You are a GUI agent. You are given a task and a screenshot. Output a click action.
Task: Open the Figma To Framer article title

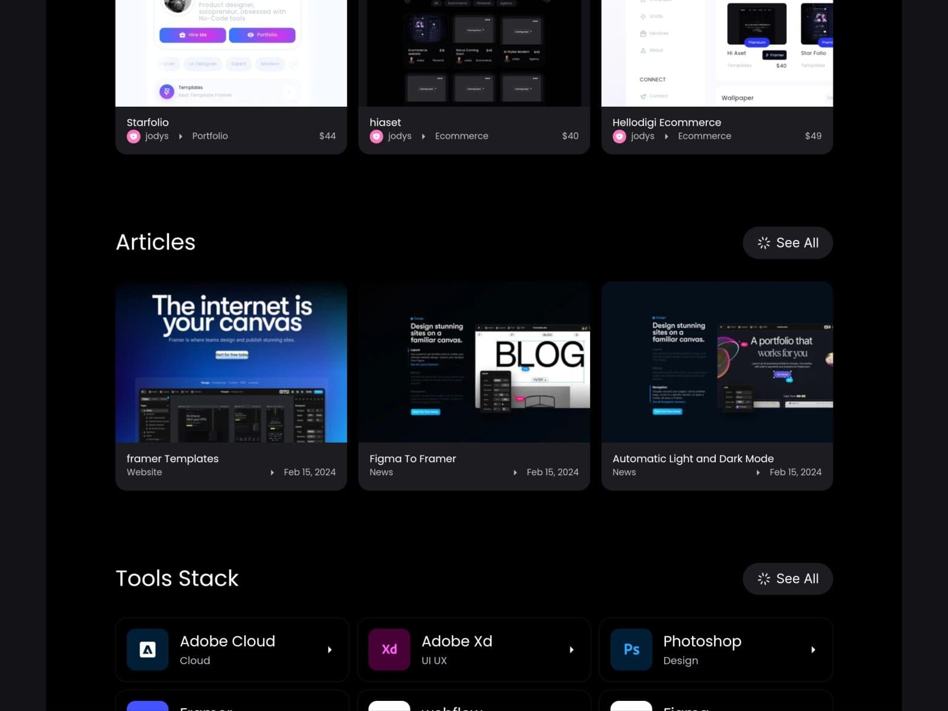coord(412,459)
